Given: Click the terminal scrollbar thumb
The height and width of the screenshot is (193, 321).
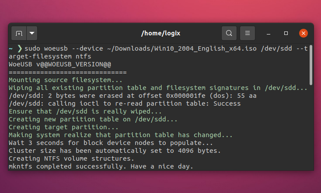Looking at the screenshot, I should tap(311, 65).
